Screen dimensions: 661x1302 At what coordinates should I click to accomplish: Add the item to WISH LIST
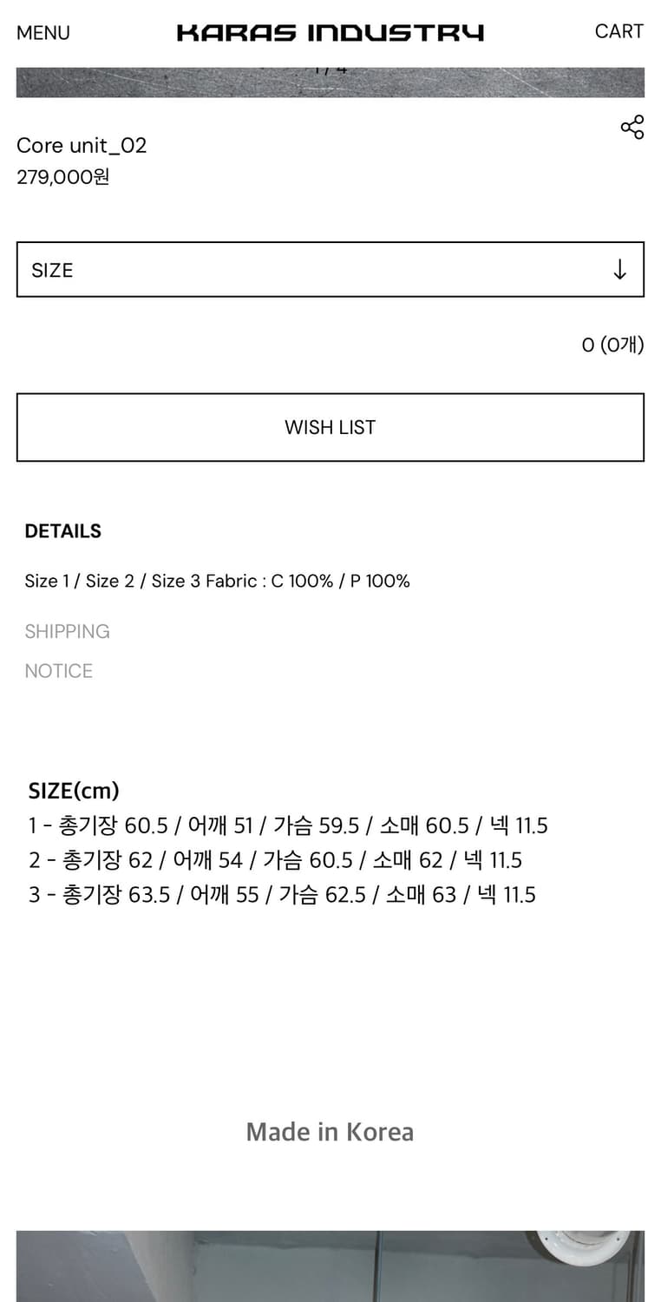pyautogui.click(x=330, y=427)
